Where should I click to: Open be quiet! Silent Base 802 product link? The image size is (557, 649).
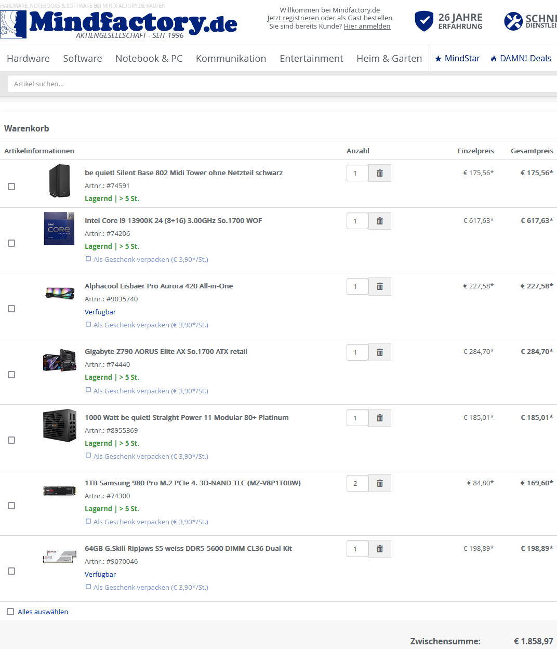coord(183,173)
